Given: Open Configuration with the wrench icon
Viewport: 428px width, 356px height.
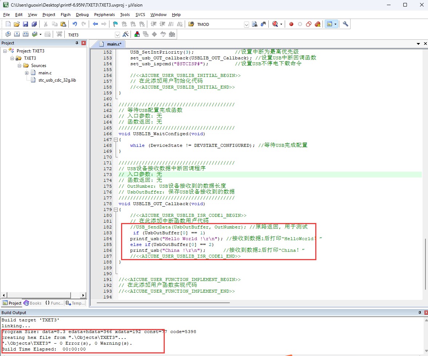Looking at the screenshot, I should pos(345,24).
